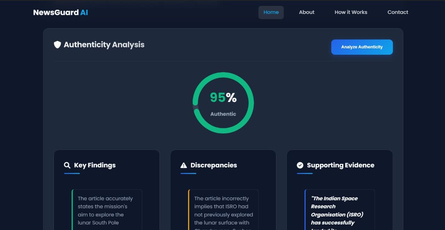The width and height of the screenshot is (445, 230).
Task: Open the About page
Action: pyautogui.click(x=306, y=12)
